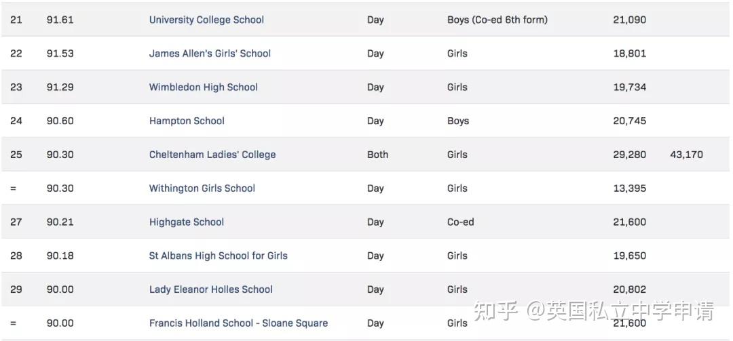The width and height of the screenshot is (733, 341).
Task: Select the score 91.61 cell
Action: click(60, 20)
